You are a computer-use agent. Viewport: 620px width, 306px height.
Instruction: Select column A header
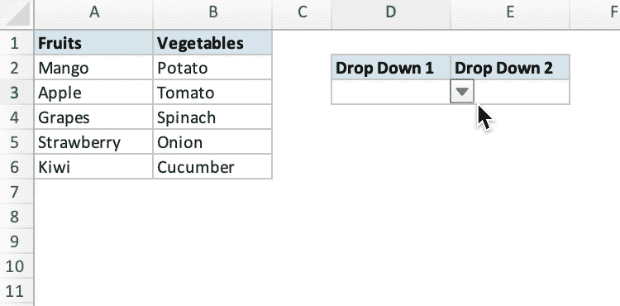[x=93, y=14]
